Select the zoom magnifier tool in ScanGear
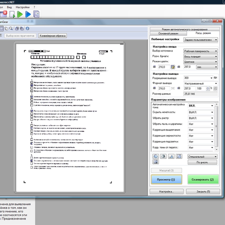Screen dimensions: 225x225 coord(11,28)
